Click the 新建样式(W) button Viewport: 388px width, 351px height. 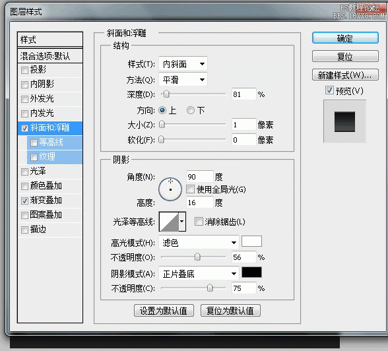tap(345, 75)
